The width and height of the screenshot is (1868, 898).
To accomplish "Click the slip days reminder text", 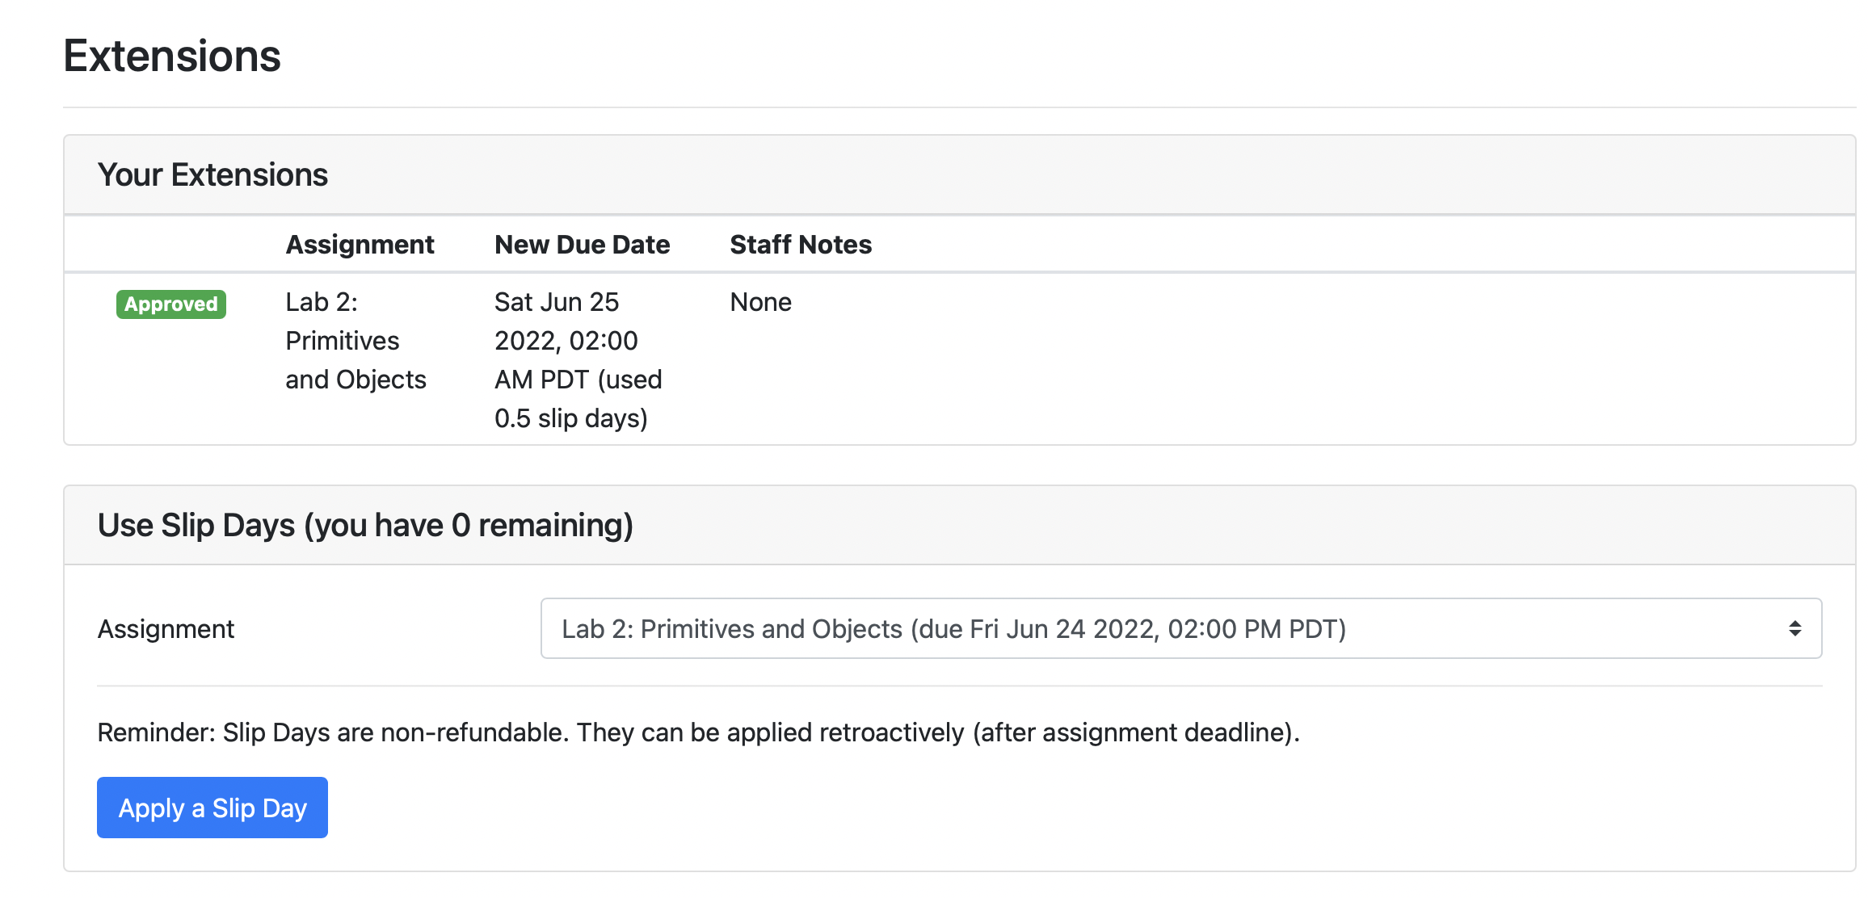I will (x=698, y=732).
